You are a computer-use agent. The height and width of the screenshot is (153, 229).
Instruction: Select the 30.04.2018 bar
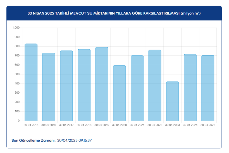pyautogui.click(x=84, y=85)
